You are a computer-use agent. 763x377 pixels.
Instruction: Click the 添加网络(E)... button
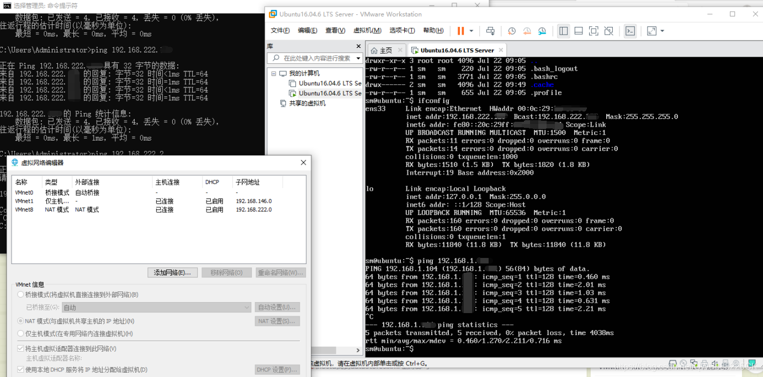(172, 273)
